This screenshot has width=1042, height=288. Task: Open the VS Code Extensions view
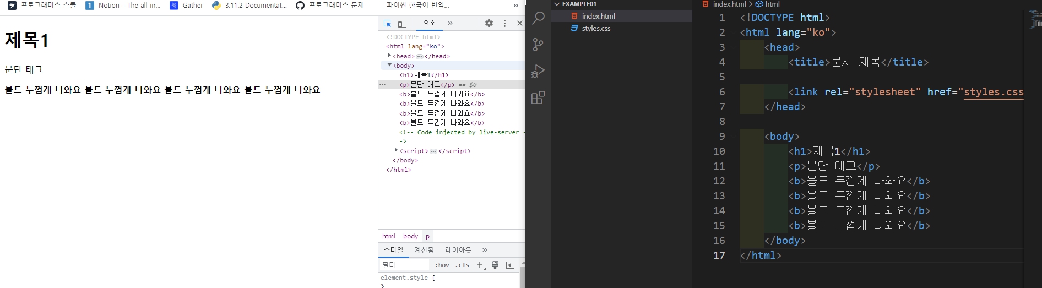pos(538,98)
